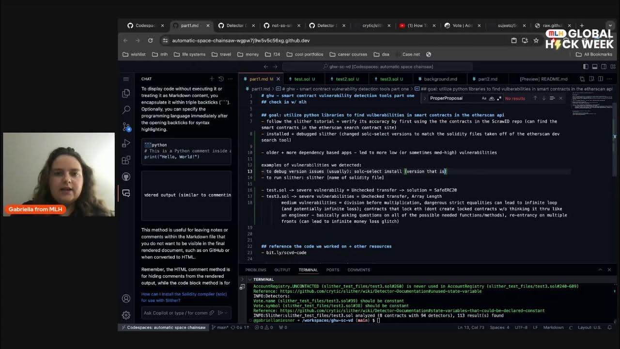Image resolution: width=620 pixels, height=349 pixels.
Task: Switch to the test3.sol tab
Action: pos(390,79)
